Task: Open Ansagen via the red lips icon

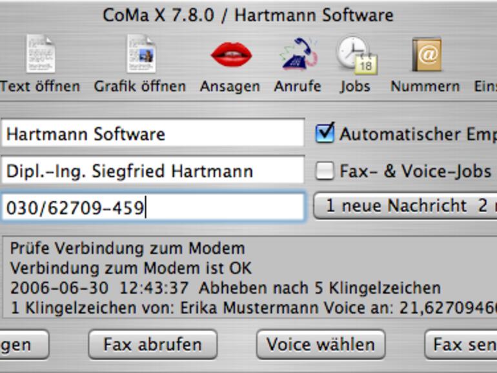Action: point(231,54)
